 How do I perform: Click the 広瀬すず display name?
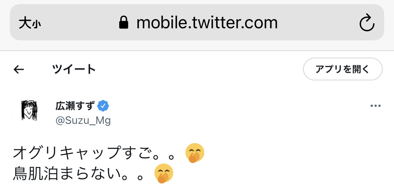click(75, 106)
